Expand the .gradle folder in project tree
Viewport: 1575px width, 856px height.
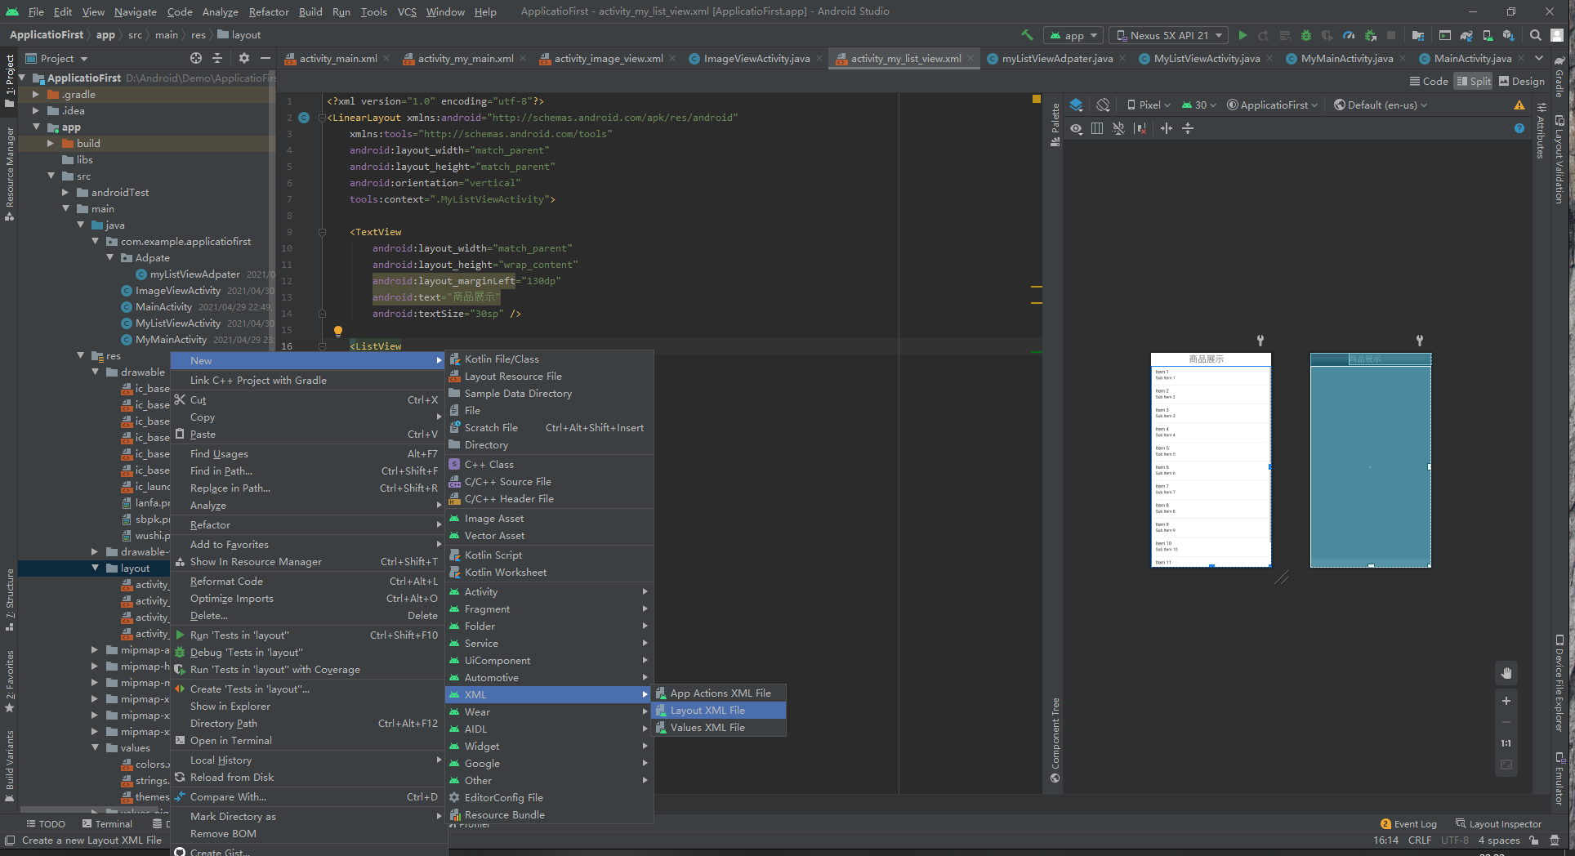(x=36, y=94)
